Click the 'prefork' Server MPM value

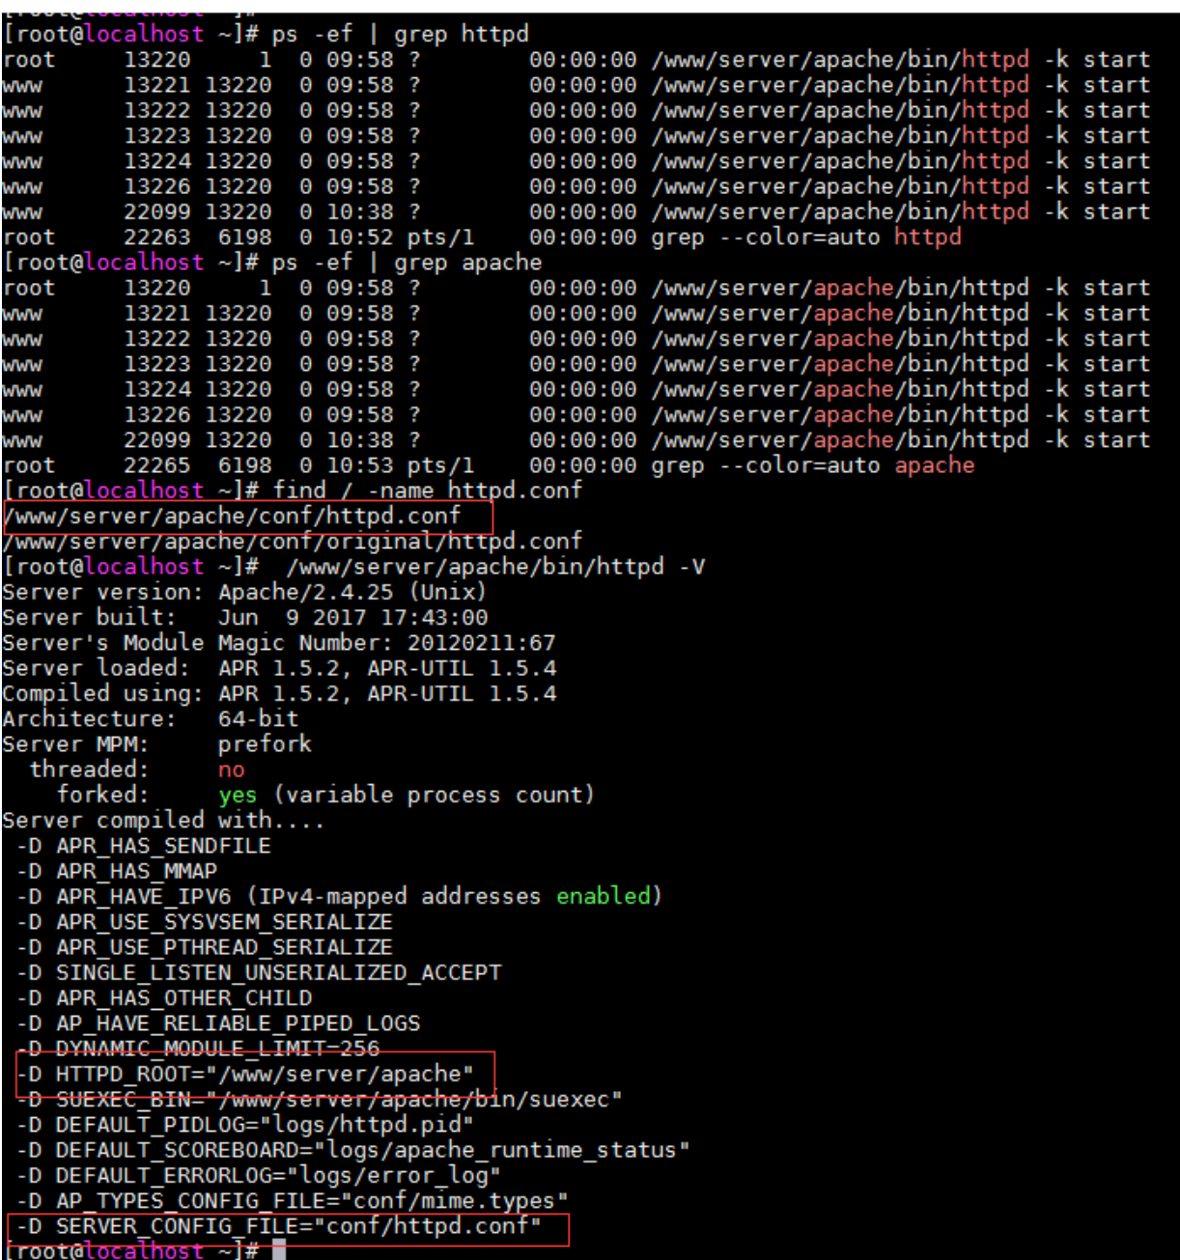(265, 743)
